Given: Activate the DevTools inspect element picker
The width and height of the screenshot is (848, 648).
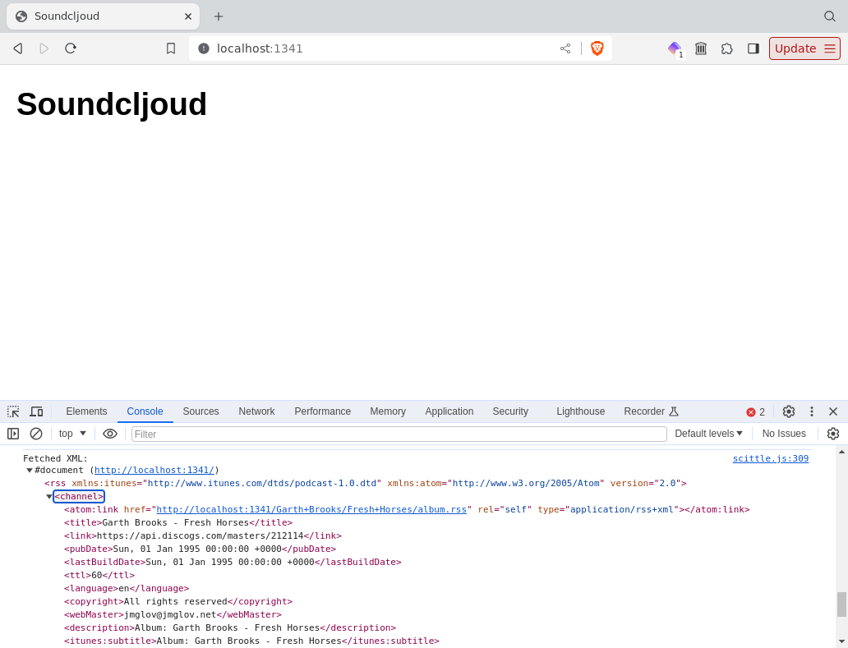Looking at the screenshot, I should pos(13,411).
